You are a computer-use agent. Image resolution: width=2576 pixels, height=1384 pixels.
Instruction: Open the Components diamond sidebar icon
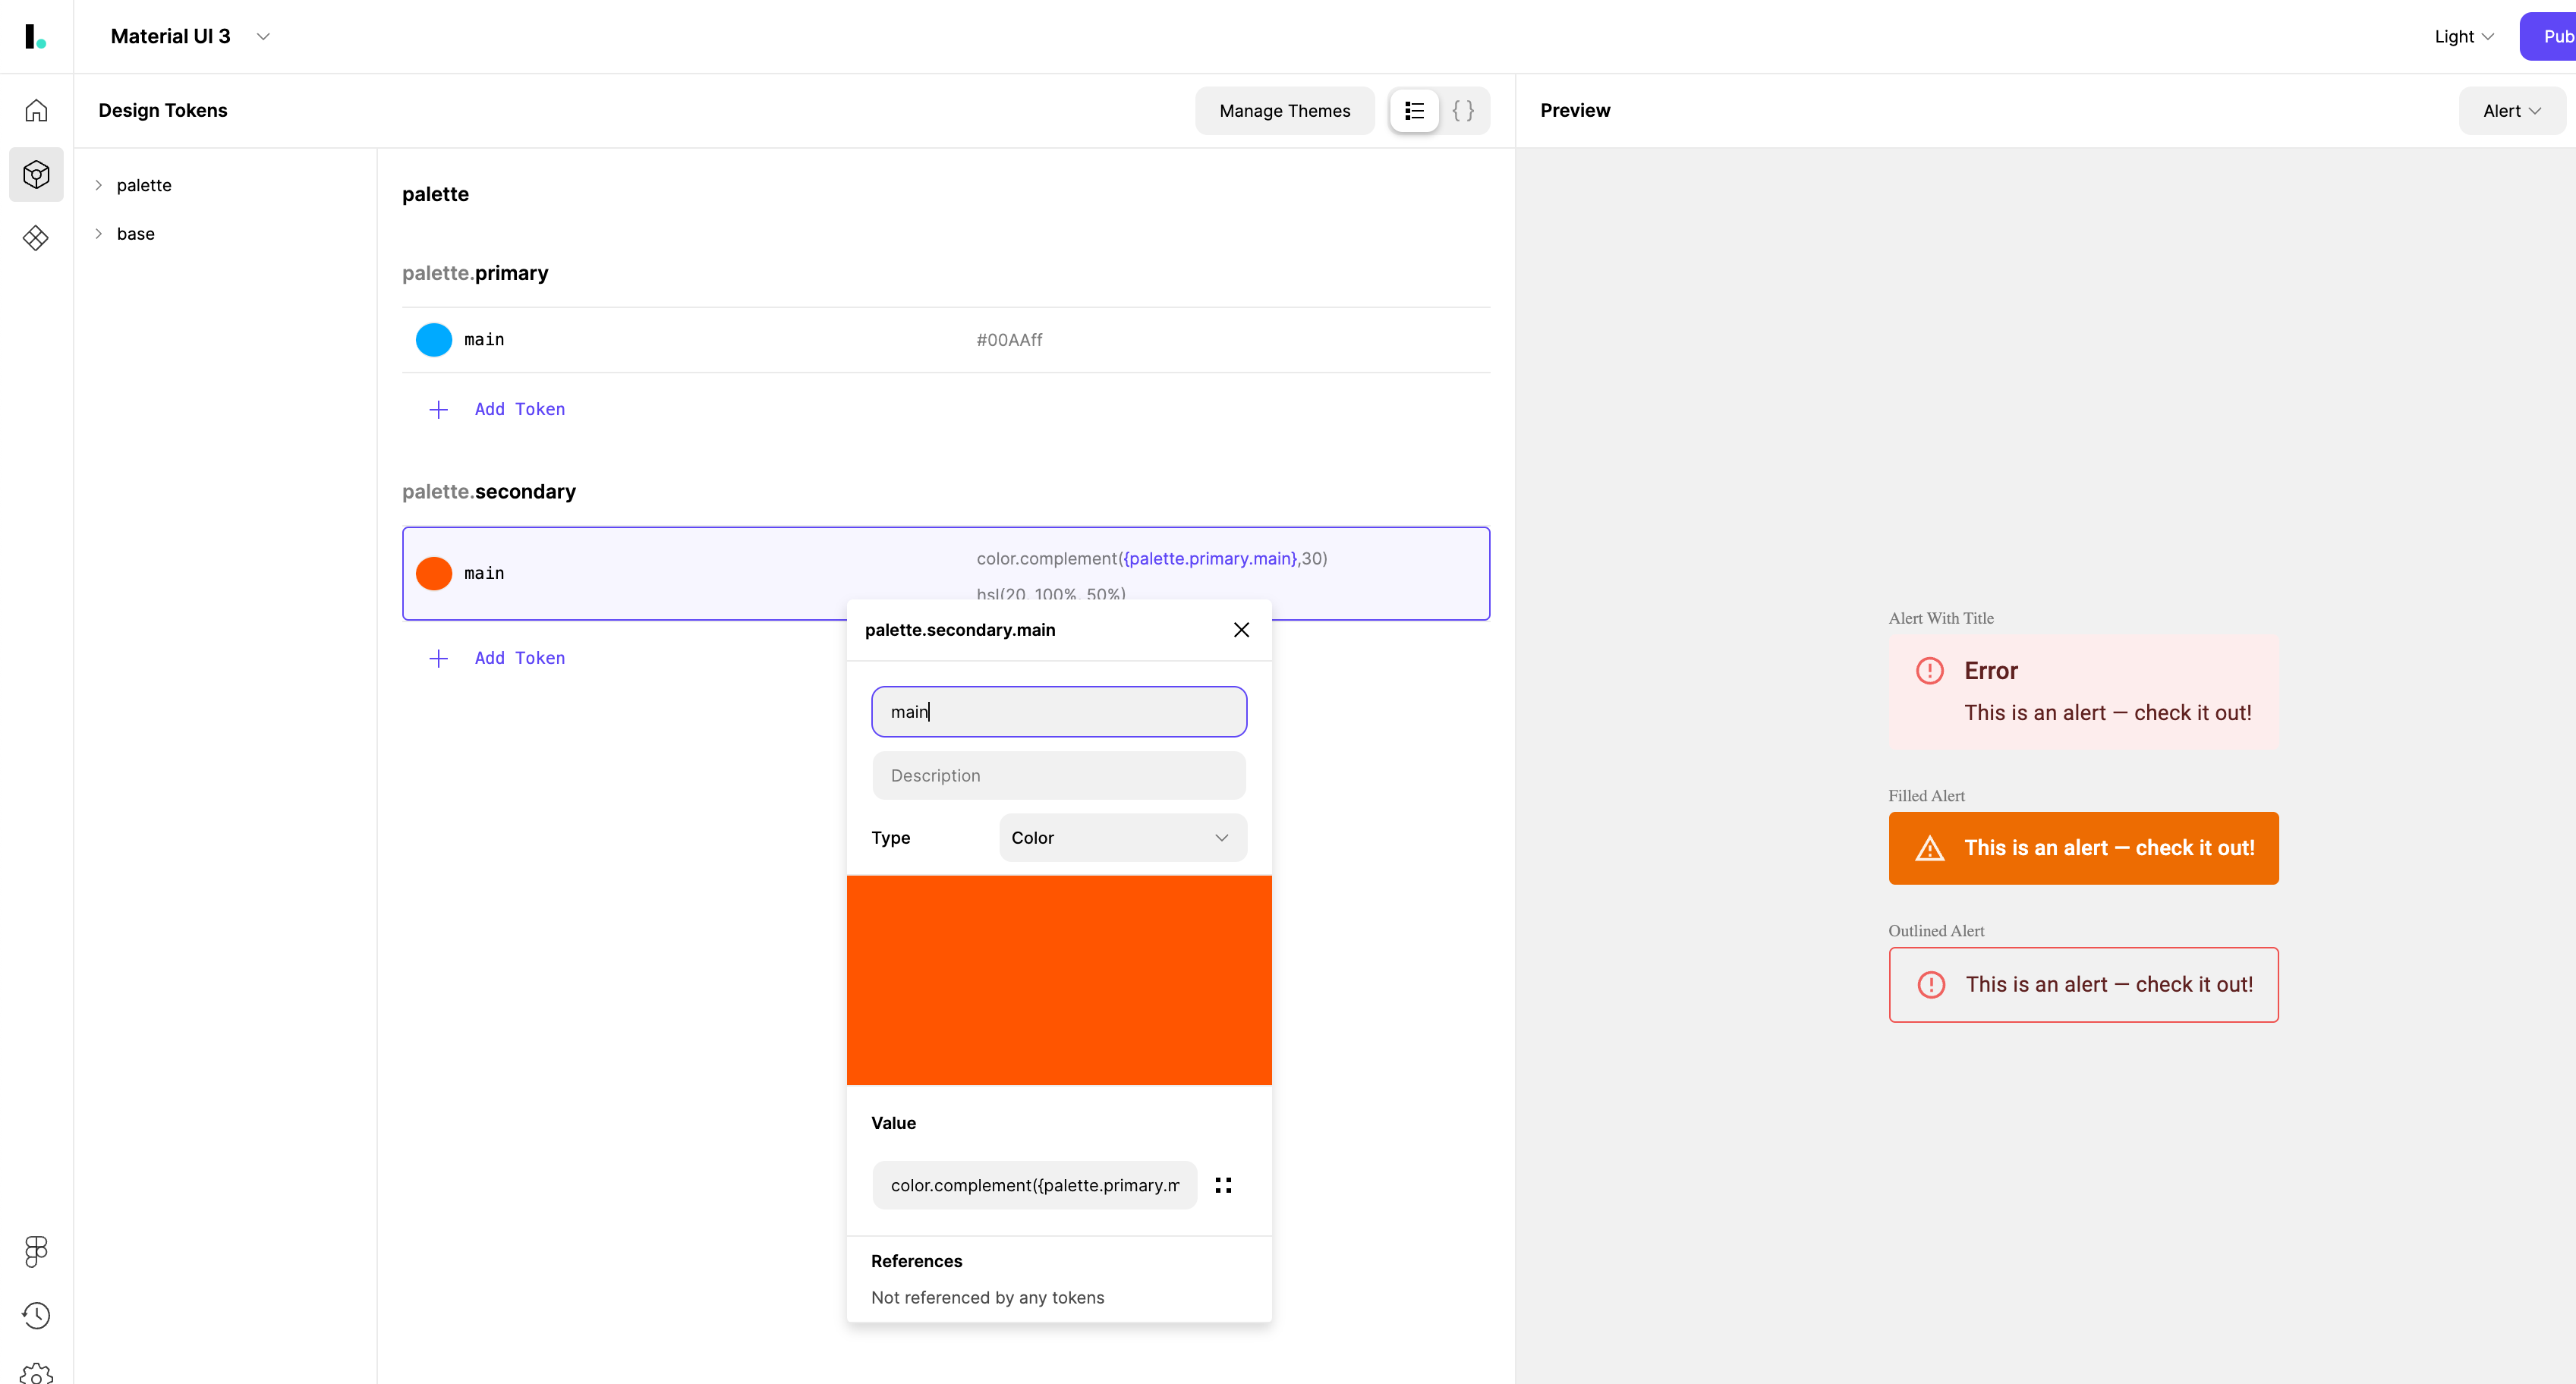click(36, 238)
